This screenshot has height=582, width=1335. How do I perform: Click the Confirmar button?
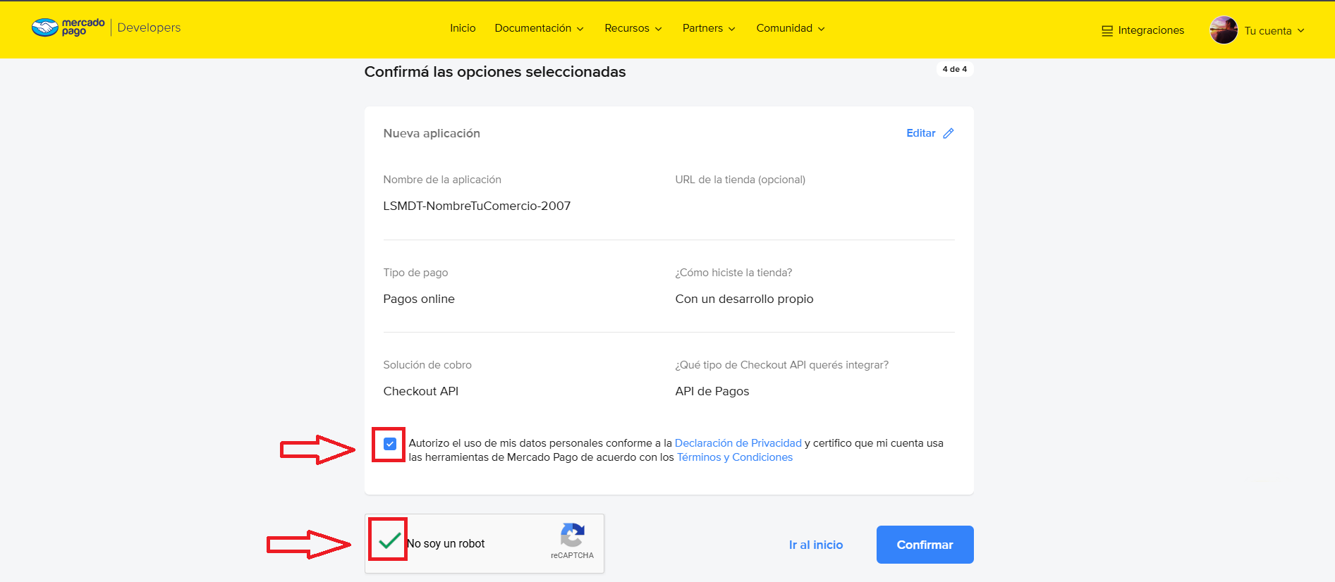(x=925, y=545)
